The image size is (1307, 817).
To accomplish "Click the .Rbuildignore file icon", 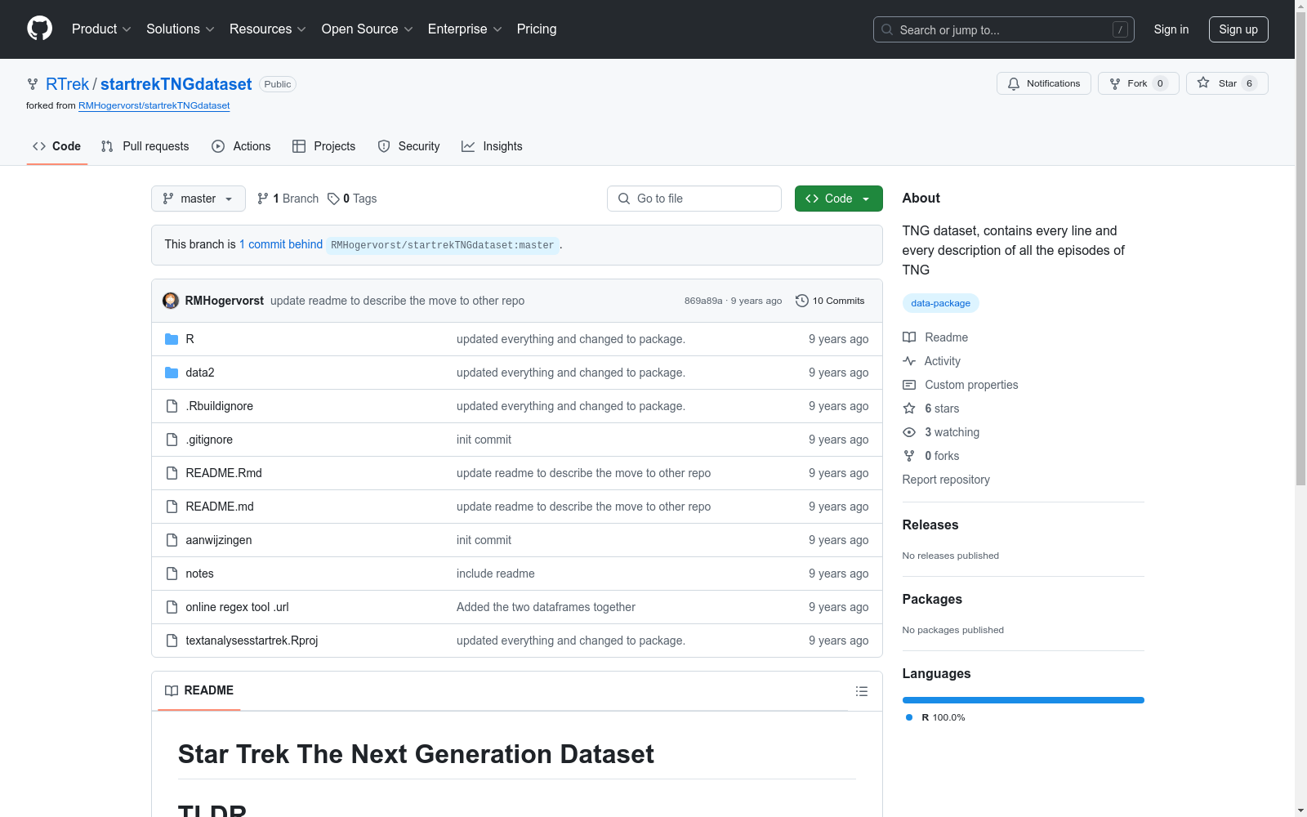I will pyautogui.click(x=172, y=406).
